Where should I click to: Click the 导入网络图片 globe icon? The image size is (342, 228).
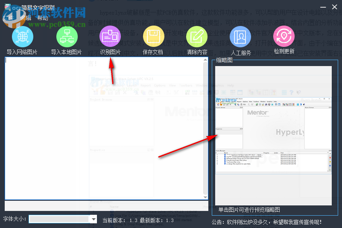[23, 37]
